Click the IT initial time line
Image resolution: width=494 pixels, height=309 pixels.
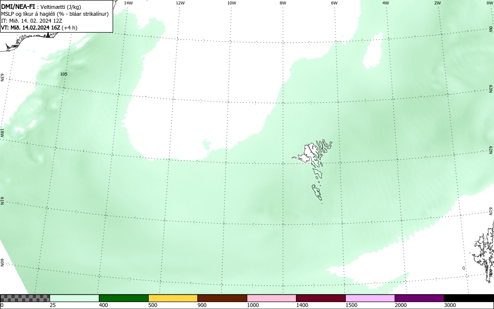coord(32,21)
